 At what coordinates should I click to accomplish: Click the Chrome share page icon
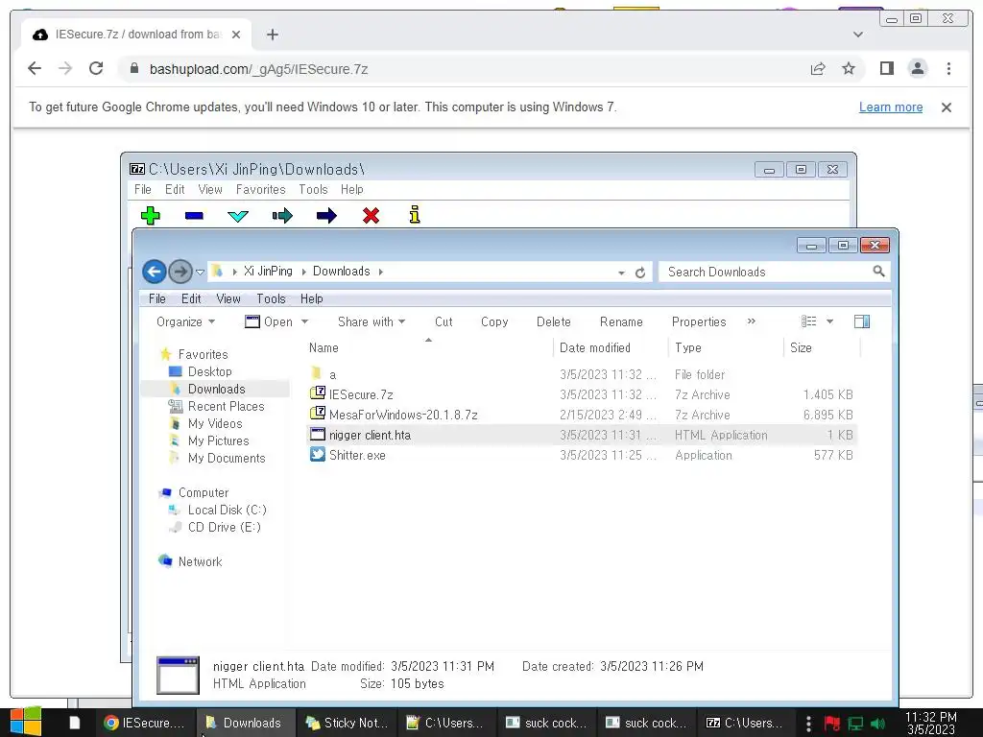click(x=818, y=68)
